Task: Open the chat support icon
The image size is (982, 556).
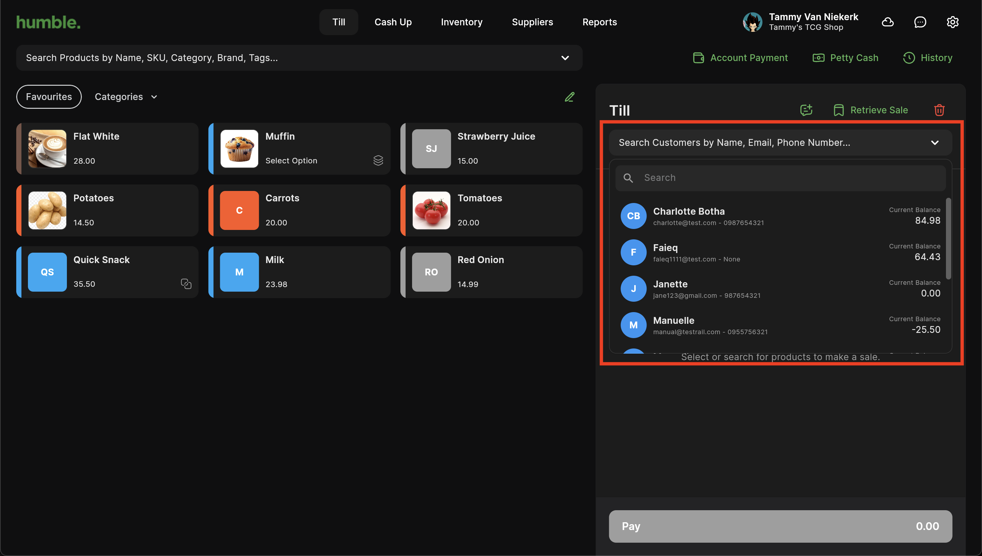Action: (x=920, y=22)
